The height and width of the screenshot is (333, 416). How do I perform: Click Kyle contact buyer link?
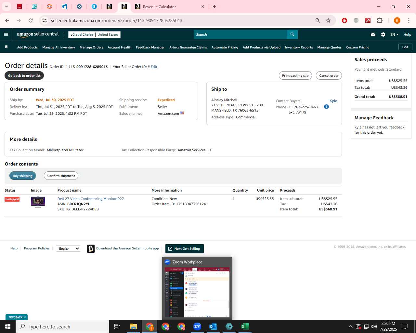click(333, 101)
